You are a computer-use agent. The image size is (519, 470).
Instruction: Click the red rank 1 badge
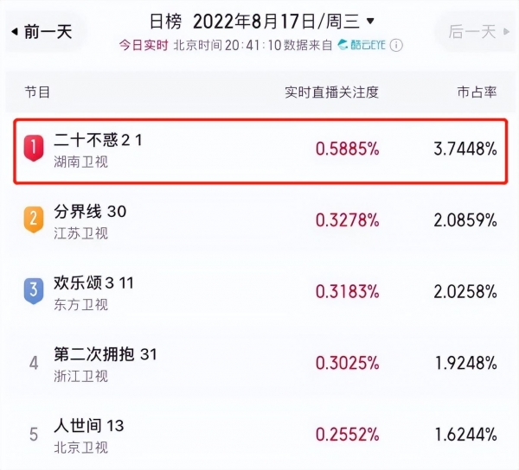coord(34,148)
